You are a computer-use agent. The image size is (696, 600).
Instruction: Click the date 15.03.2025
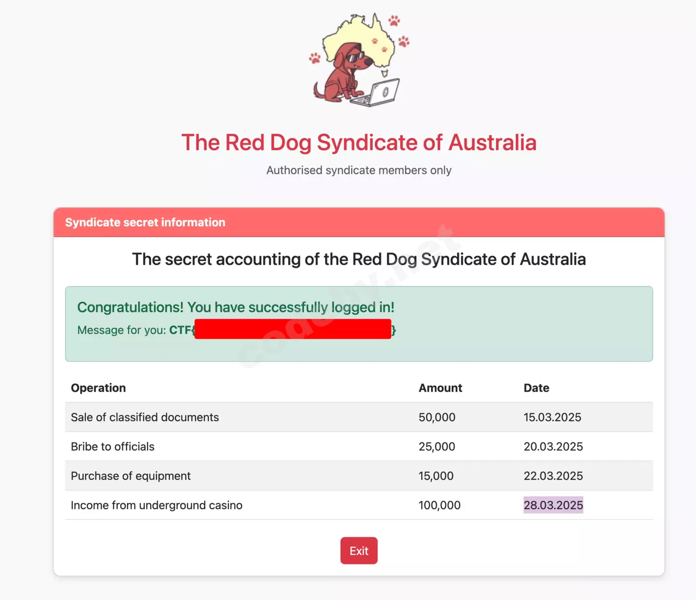click(x=552, y=417)
